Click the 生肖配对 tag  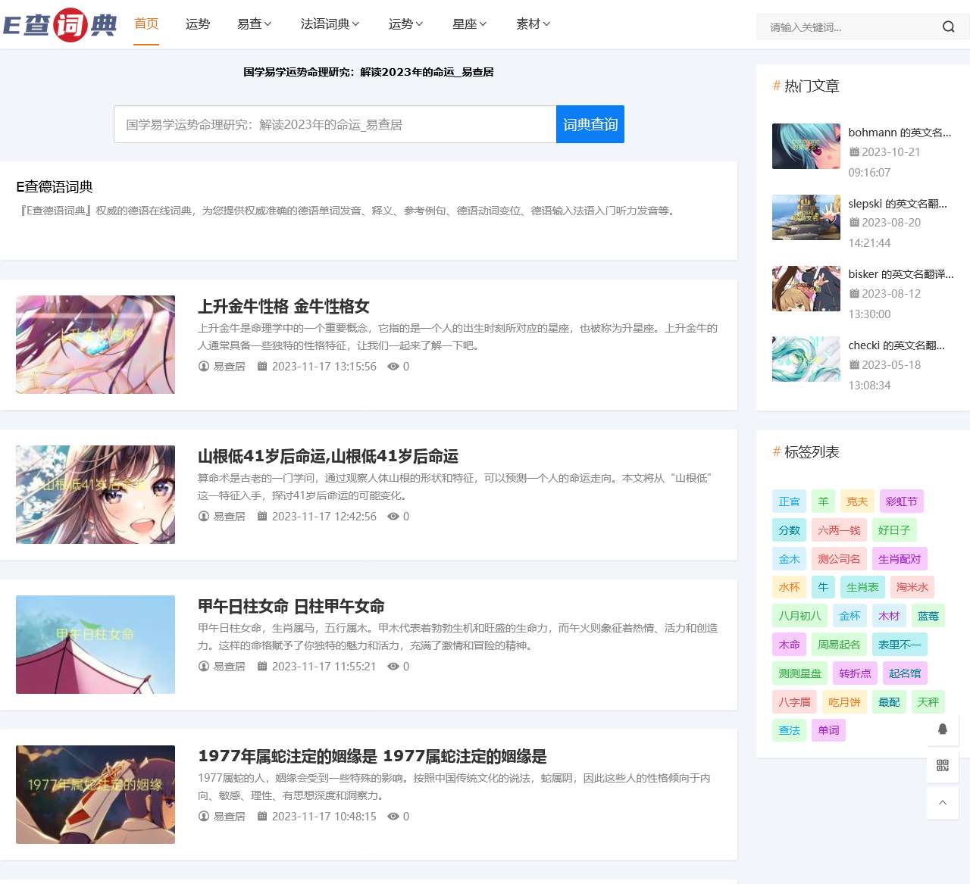tap(899, 559)
